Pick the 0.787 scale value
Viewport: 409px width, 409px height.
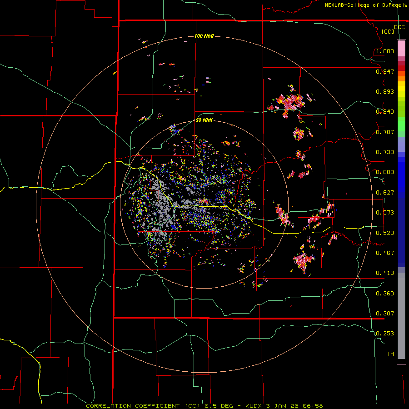[x=385, y=132]
